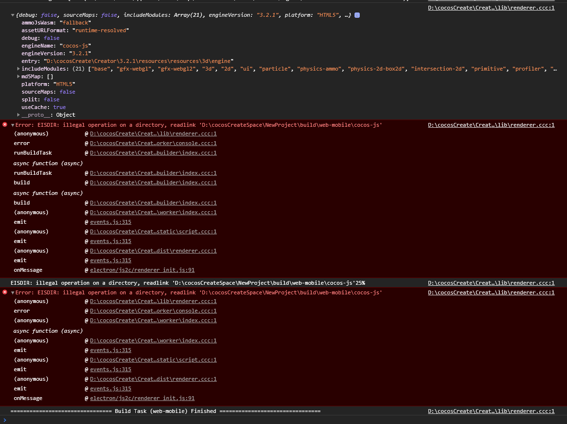Select the ammoJsWasm: "fallback" property row
Image resolution: width=567 pixels, height=424 pixels.
(56, 23)
